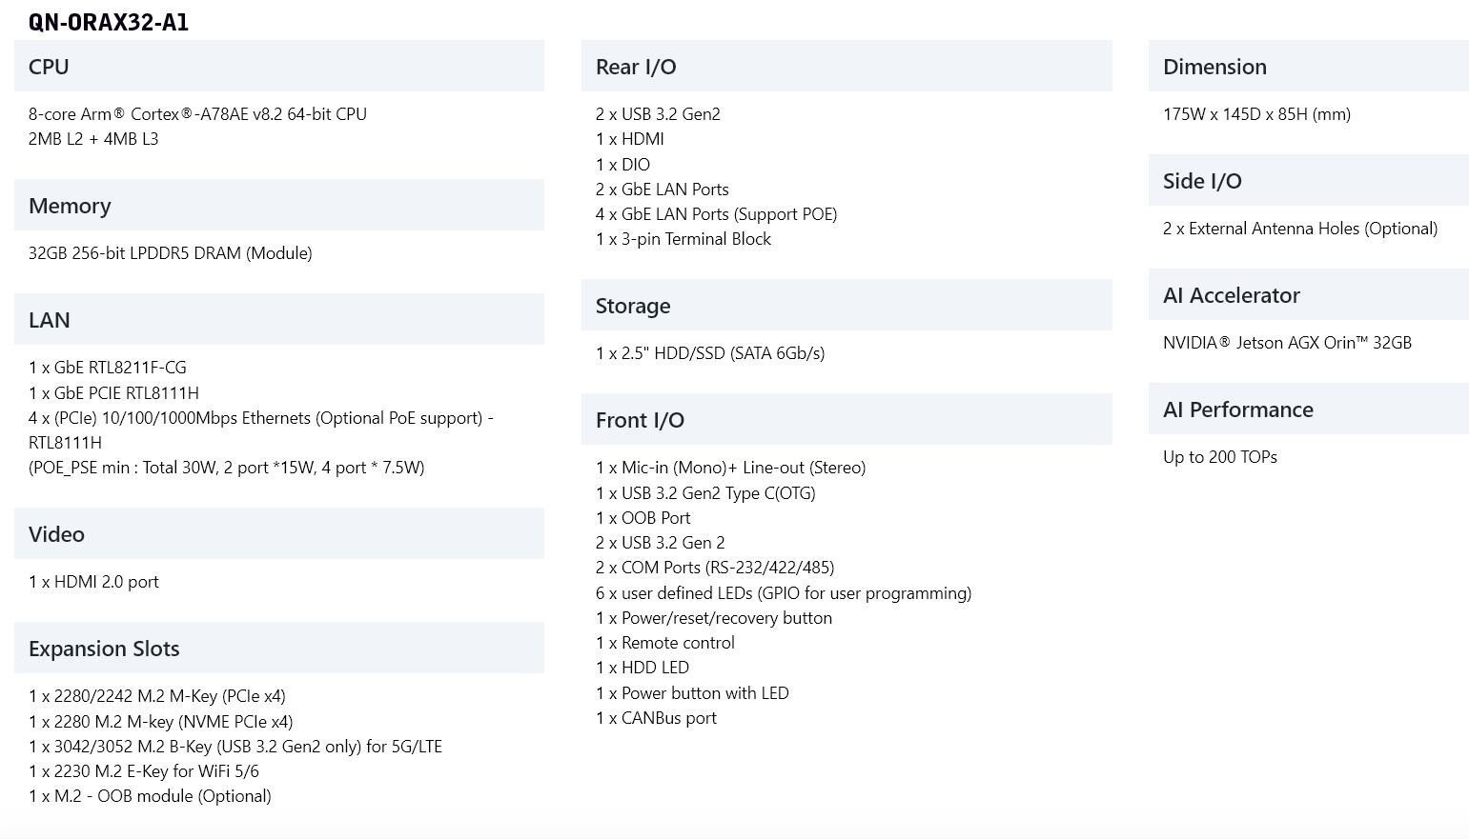Click the 32GB LPDDR5 DRAM memory line
The height and width of the screenshot is (839, 1469).
tap(171, 253)
